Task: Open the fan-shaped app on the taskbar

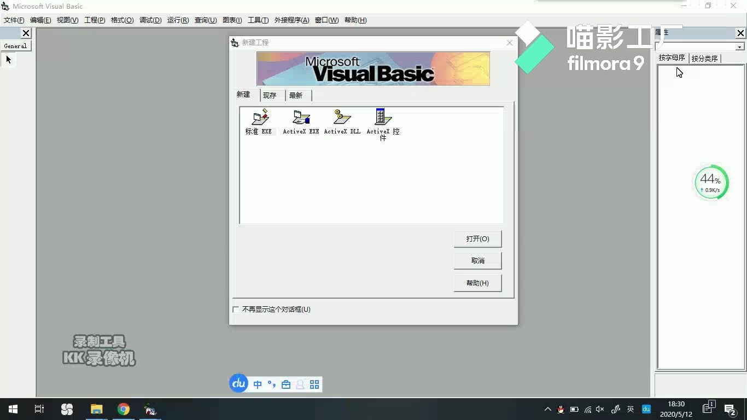Action: click(x=67, y=409)
